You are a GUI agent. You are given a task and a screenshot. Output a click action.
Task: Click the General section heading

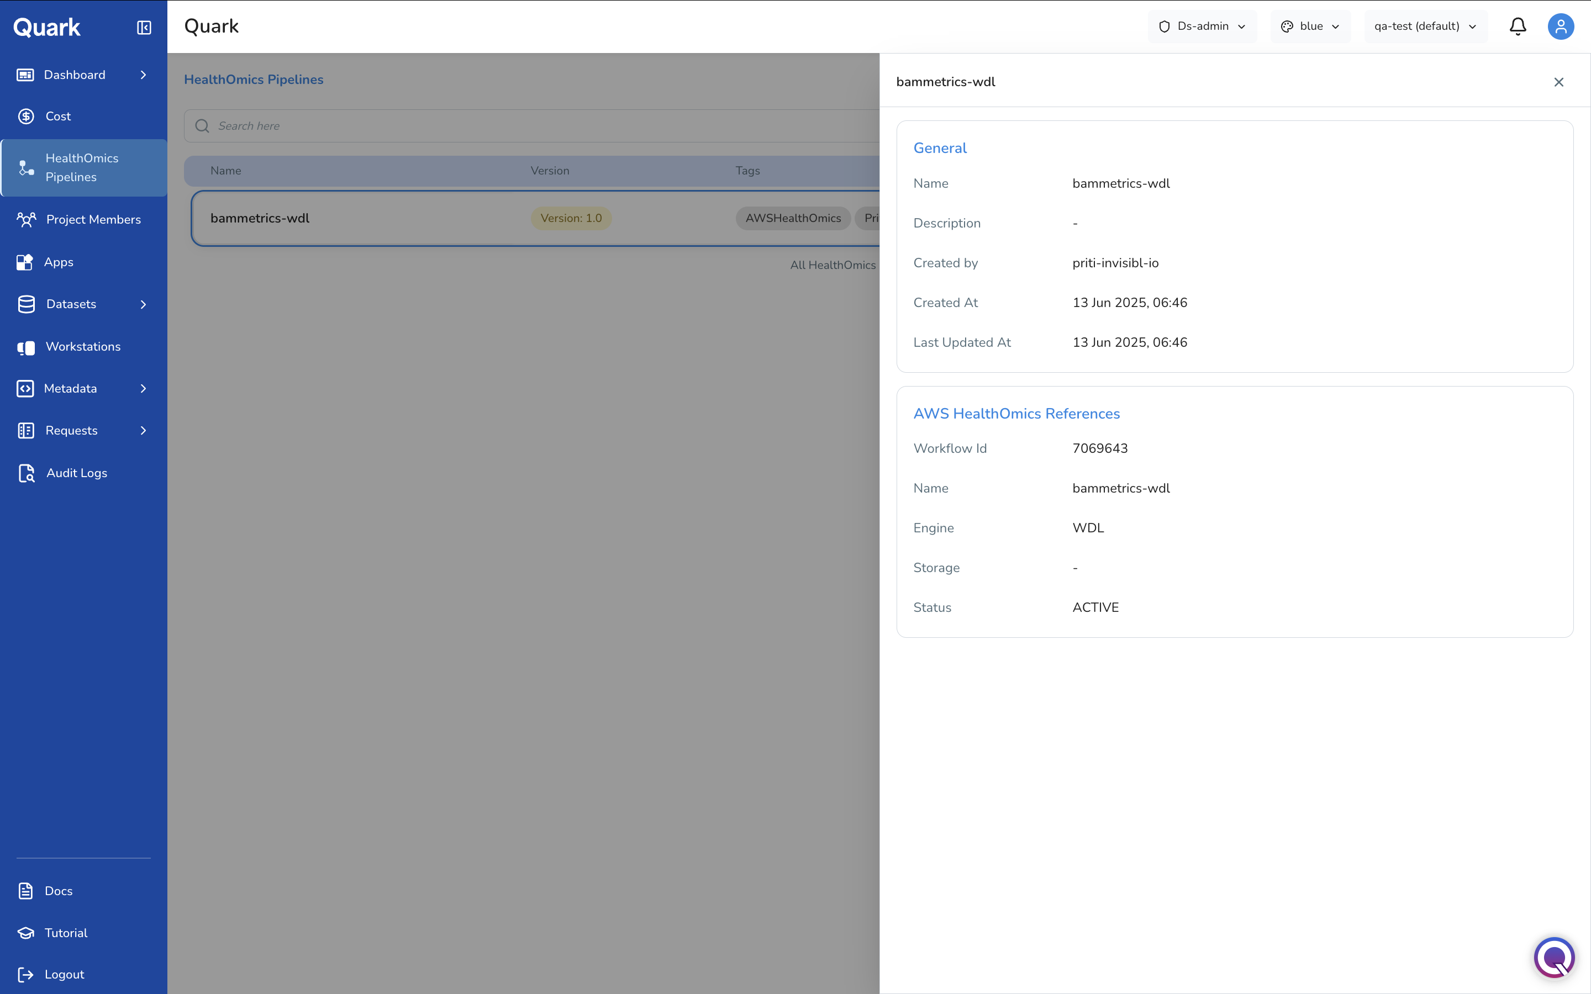click(x=940, y=148)
